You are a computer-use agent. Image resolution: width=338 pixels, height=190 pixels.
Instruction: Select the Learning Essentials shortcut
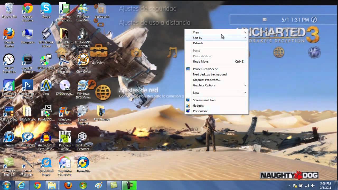(65, 12)
